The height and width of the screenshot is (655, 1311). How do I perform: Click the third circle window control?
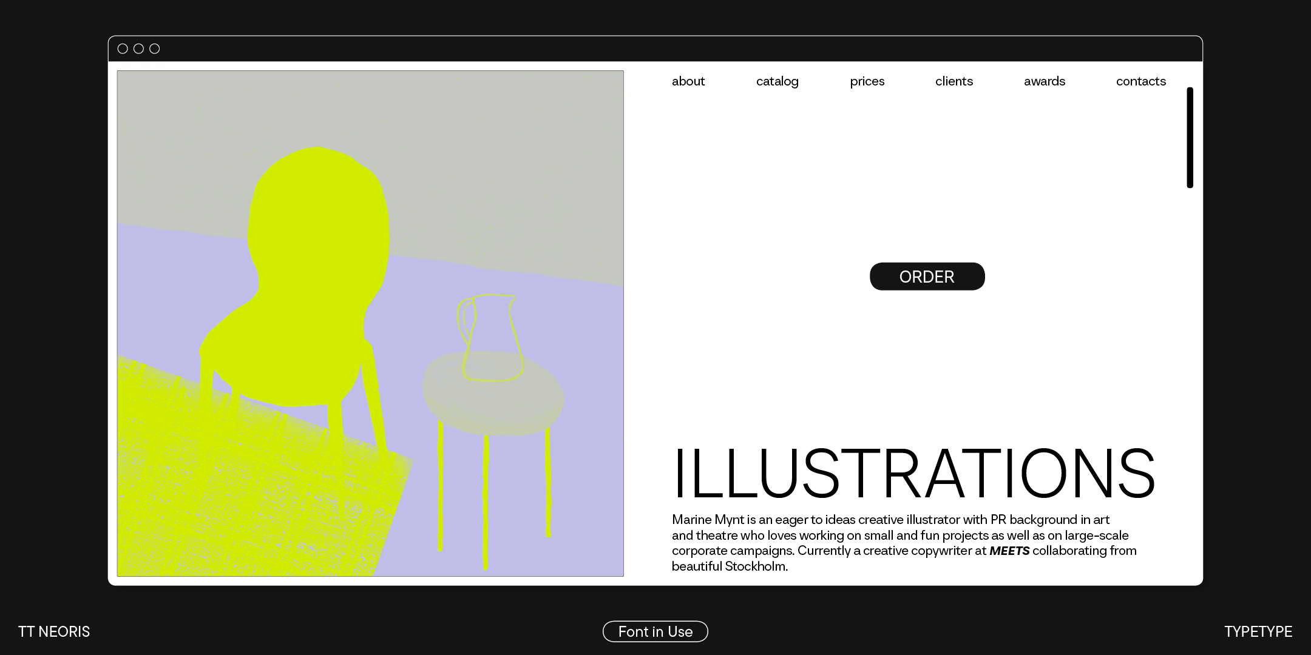155,49
